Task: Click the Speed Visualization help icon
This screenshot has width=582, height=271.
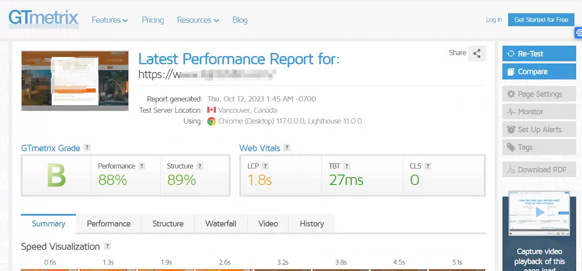Action: pos(107,246)
